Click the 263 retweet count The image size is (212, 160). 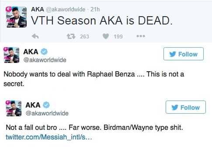pyautogui.click(x=84, y=36)
